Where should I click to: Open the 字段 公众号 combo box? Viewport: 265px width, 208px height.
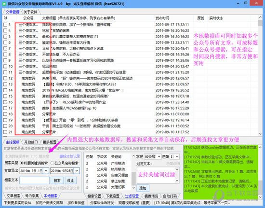point(152,157)
